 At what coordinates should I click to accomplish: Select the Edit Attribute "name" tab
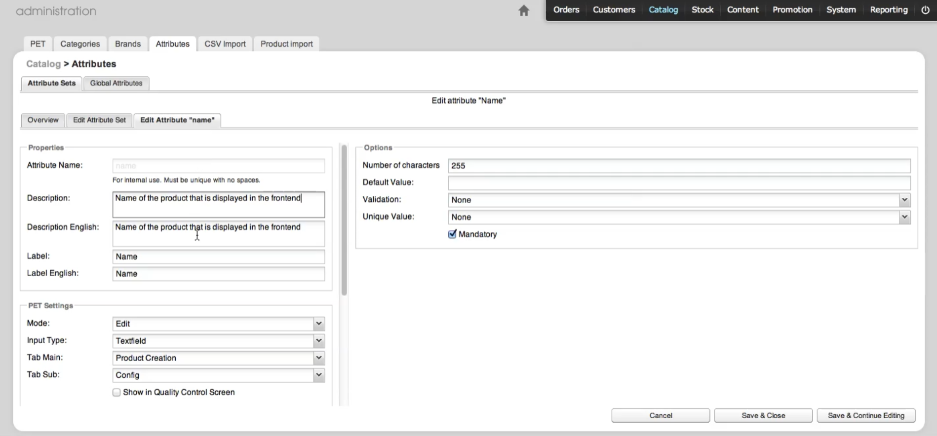(177, 120)
